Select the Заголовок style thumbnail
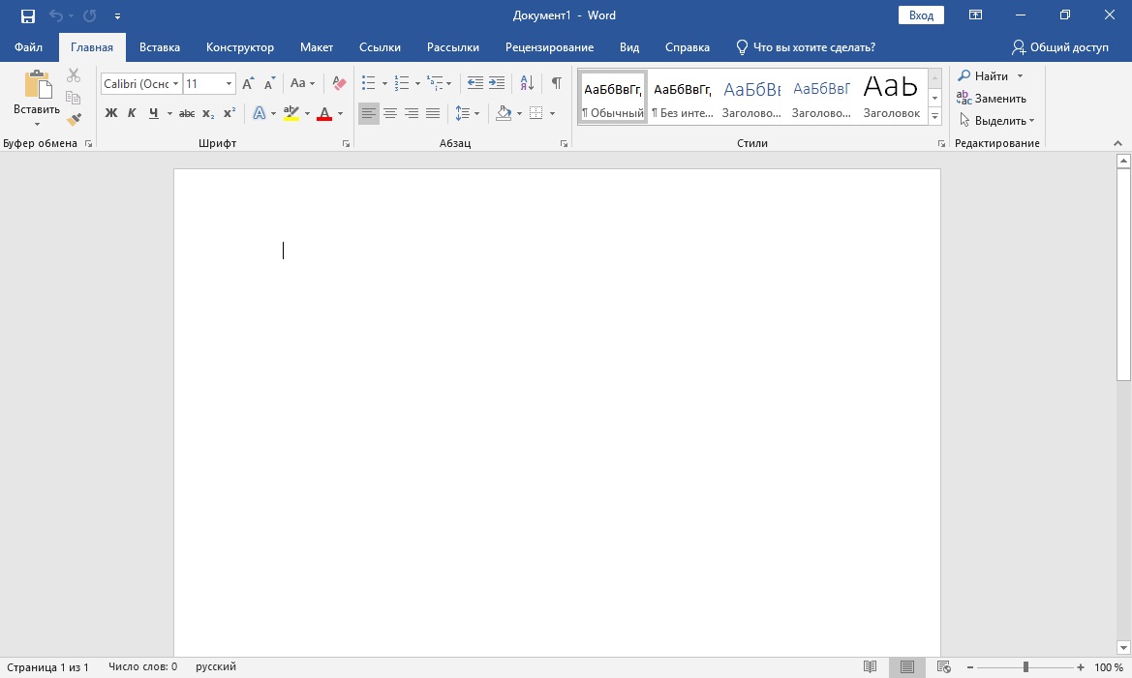The width and height of the screenshot is (1132, 678). click(891, 98)
